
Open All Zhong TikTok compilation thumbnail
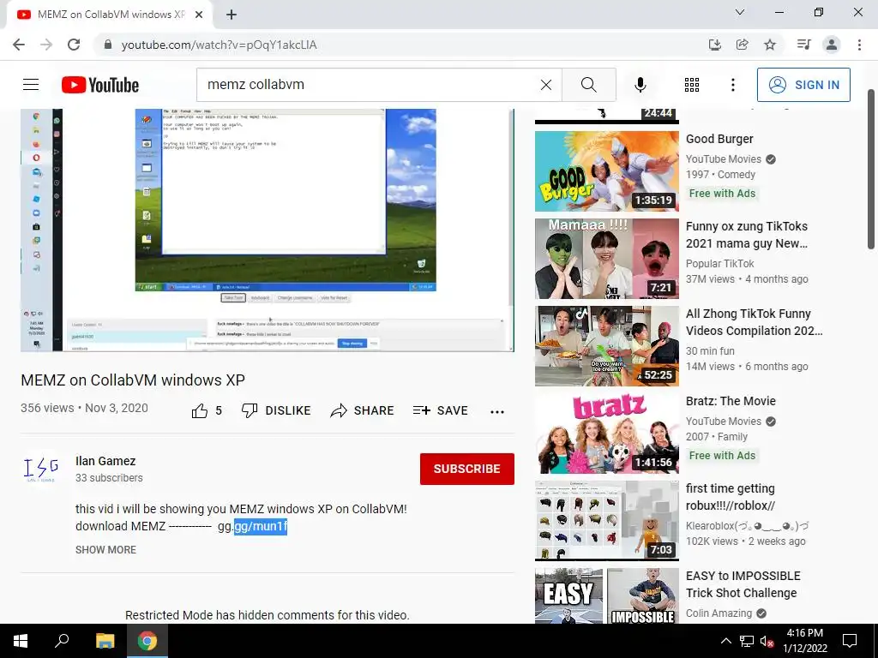(x=606, y=346)
